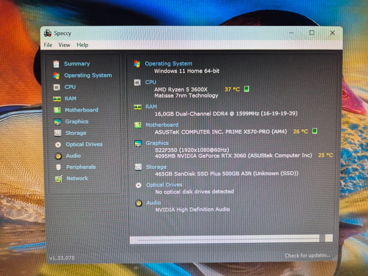Click 'S22F350 (1920x1080@60Hz)' monitor text
Image resolution: width=368 pixels, height=276 pixels.
[192, 150]
